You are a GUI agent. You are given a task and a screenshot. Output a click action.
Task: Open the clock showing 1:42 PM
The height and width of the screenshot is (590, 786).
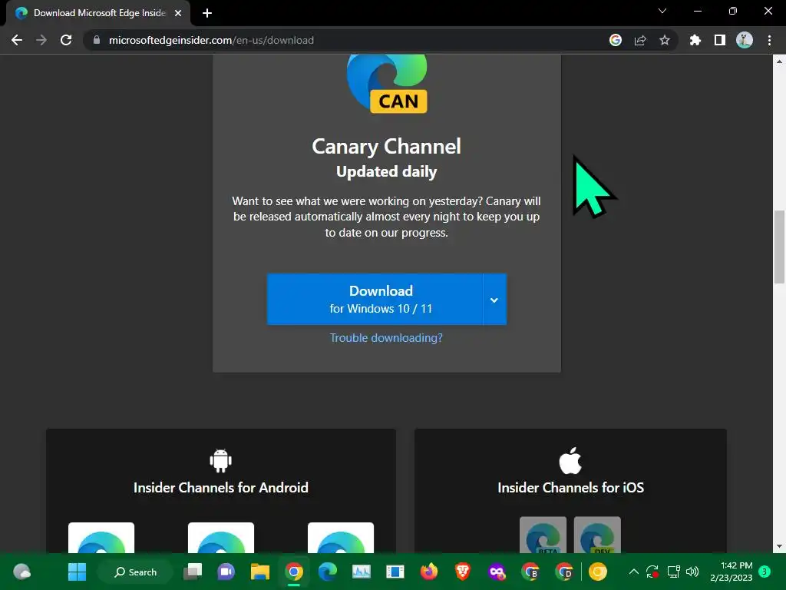[x=732, y=572]
